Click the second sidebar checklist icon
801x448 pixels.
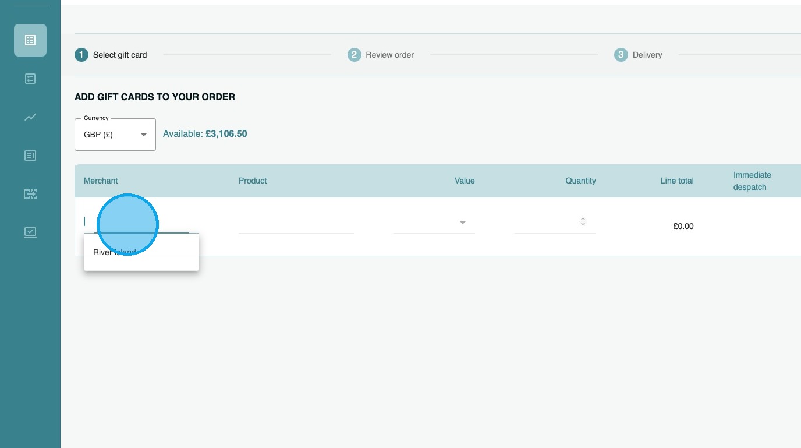(30, 79)
